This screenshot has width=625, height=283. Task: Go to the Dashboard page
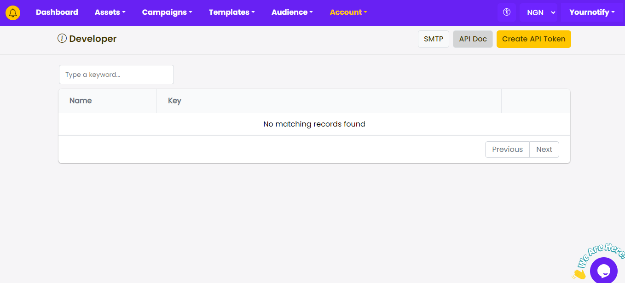pos(57,12)
